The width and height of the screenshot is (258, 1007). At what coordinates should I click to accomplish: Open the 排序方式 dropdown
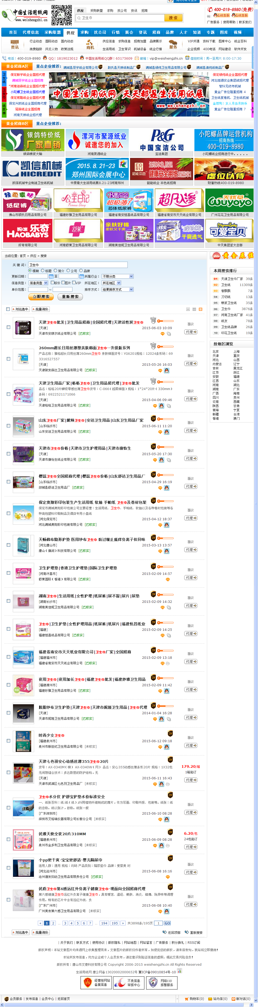click(117, 290)
